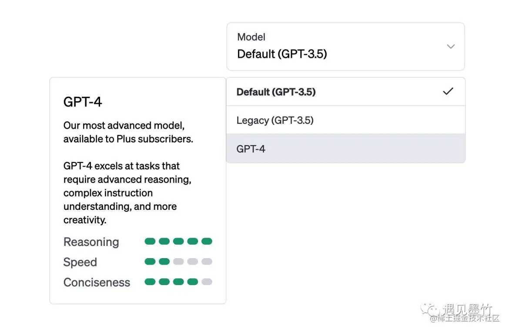Viewport: 509px width, 332px height.
Task: Click 'GPT-4 excels at tasks' paragraph
Action: [127, 193]
